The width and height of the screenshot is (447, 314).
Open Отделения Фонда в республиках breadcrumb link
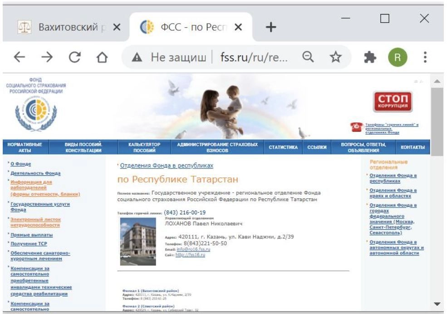[167, 166]
